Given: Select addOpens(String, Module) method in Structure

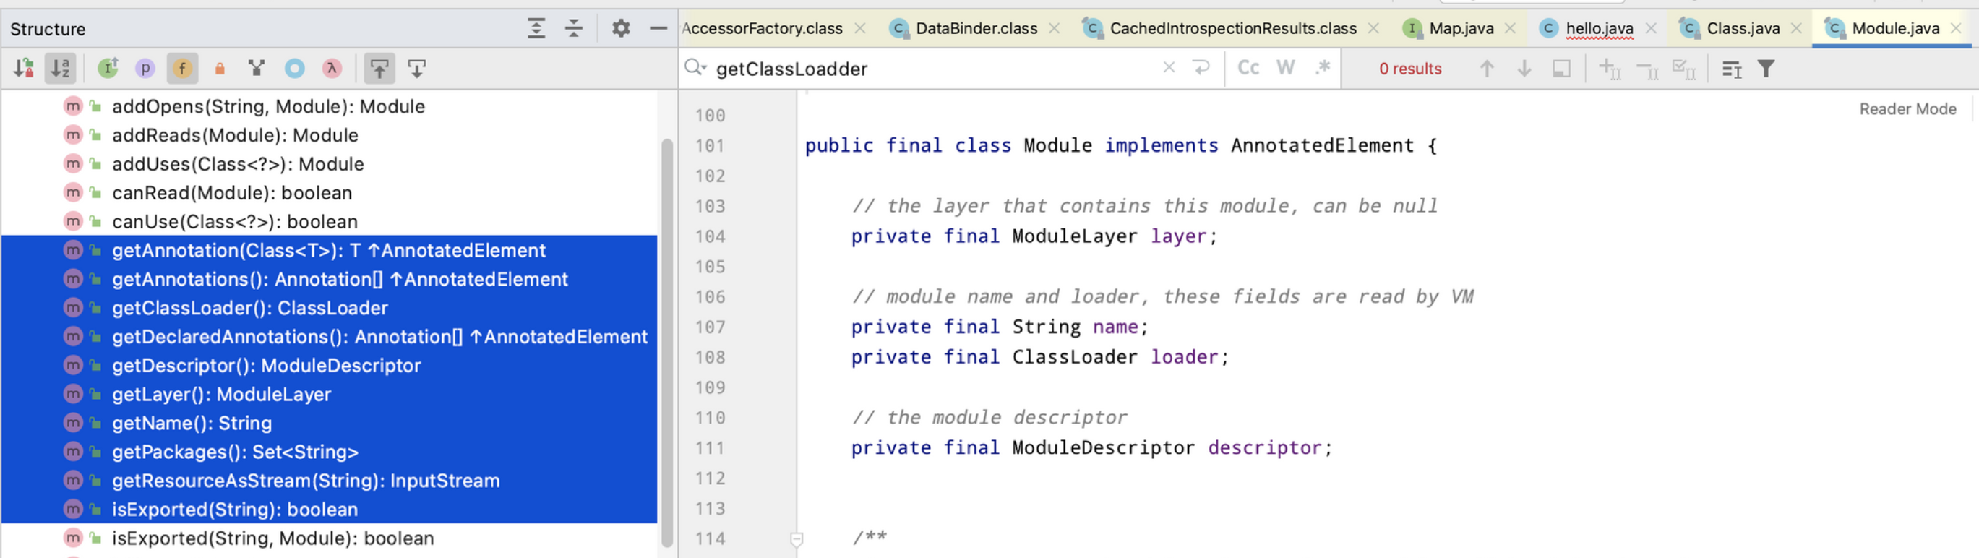Looking at the screenshot, I should coord(329,106).
